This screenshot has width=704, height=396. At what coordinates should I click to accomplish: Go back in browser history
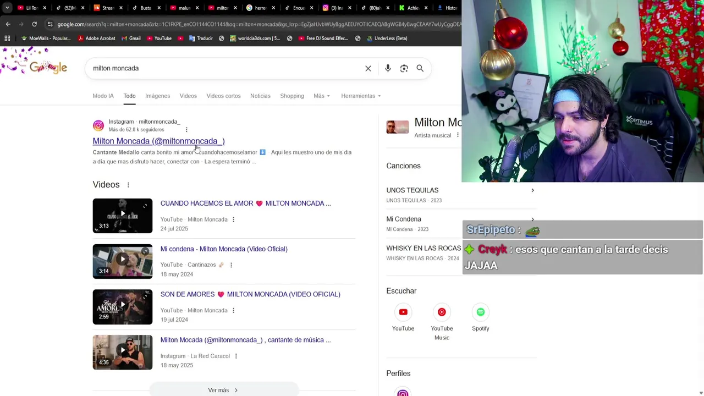(8, 24)
